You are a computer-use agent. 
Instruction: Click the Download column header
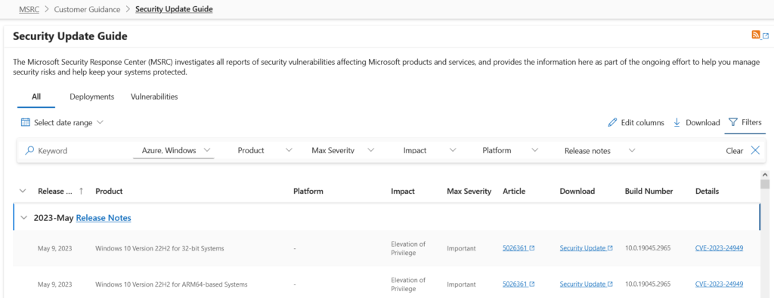click(x=577, y=191)
